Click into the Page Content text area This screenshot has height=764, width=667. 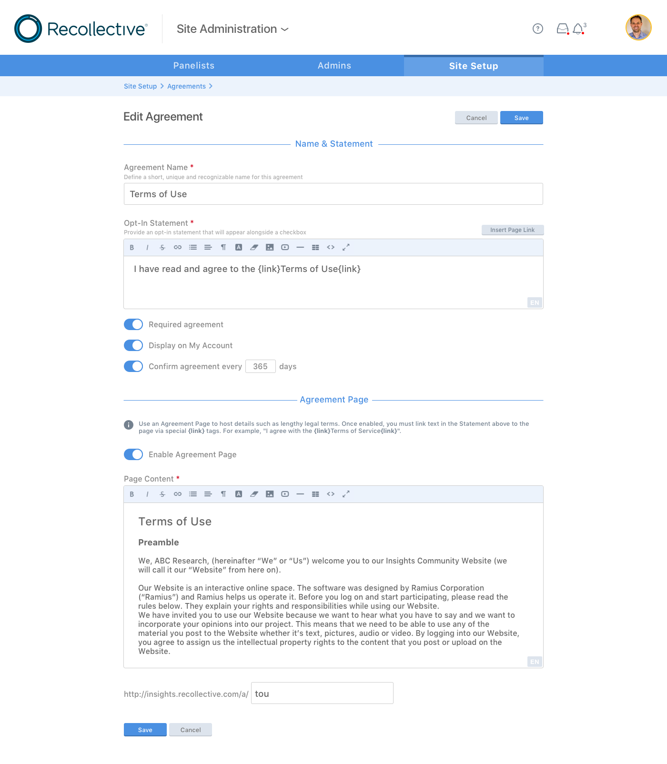(x=333, y=585)
